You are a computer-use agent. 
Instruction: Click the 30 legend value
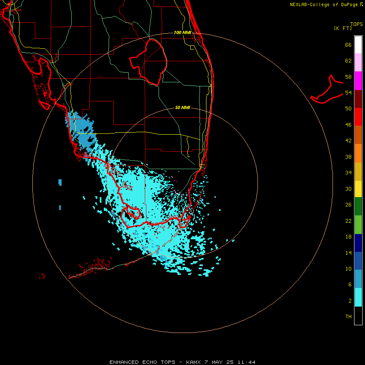[x=348, y=189]
